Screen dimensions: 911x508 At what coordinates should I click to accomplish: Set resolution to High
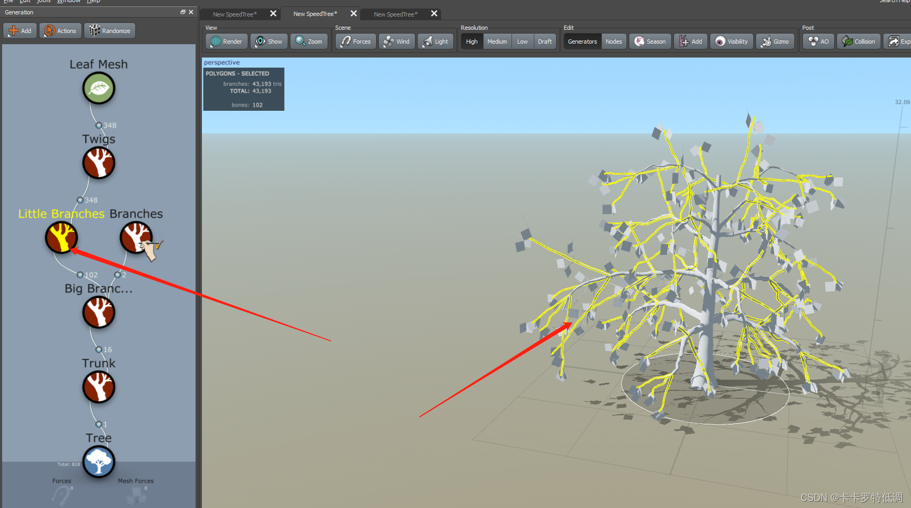[x=472, y=42]
